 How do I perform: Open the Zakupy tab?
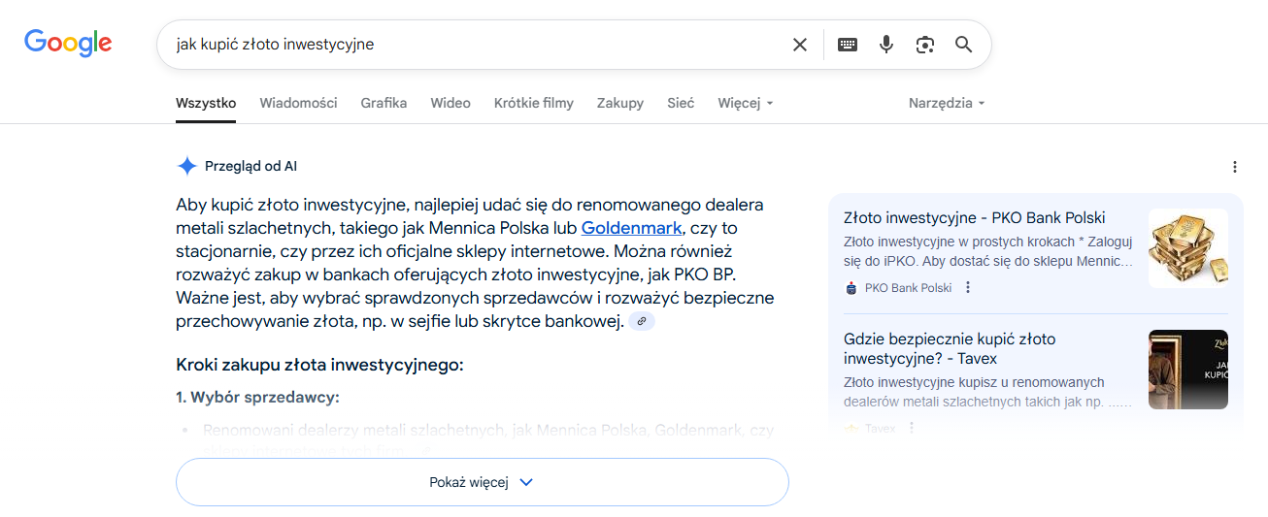tap(620, 103)
